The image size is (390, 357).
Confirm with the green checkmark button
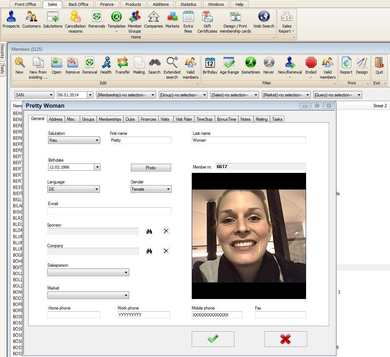point(213,339)
